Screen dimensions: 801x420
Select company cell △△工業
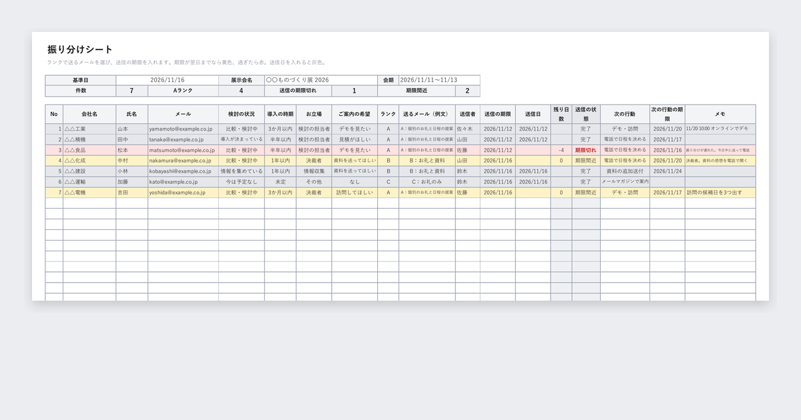tap(89, 129)
